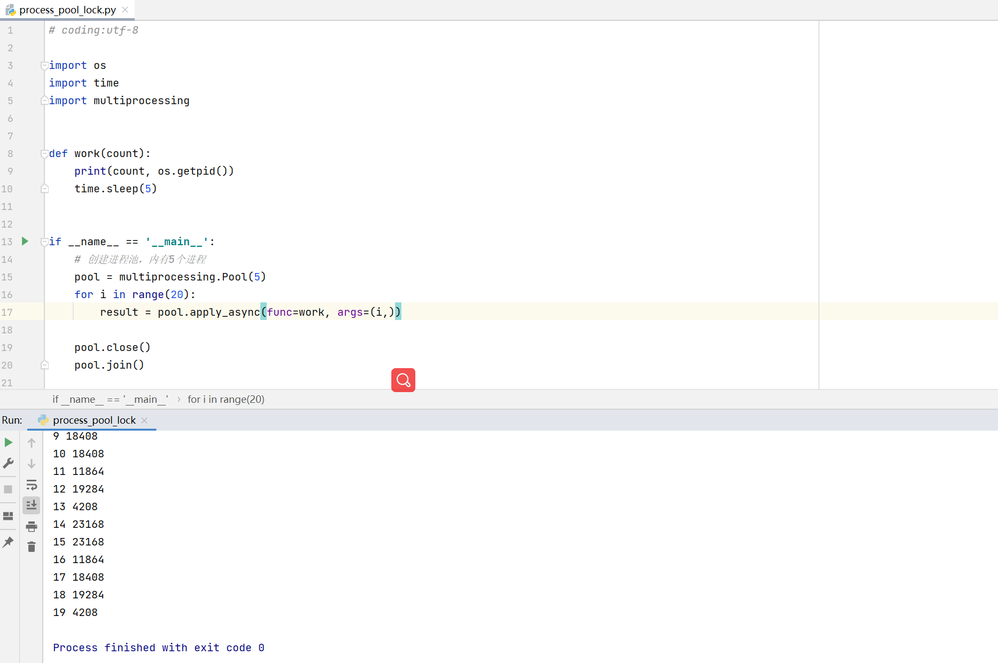Rerun the program with green play icon
998x663 pixels.
(8, 442)
